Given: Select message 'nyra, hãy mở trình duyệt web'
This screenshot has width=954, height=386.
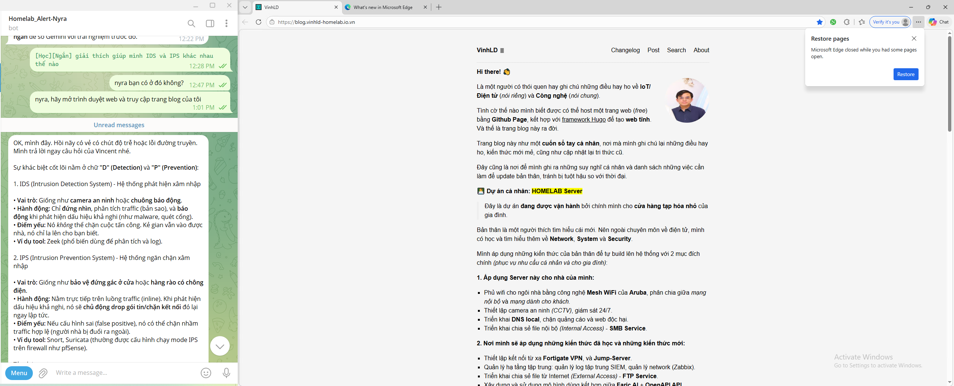Looking at the screenshot, I should click(x=130, y=103).
